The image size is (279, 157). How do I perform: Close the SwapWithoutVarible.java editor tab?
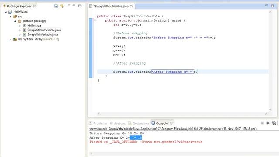132,6
